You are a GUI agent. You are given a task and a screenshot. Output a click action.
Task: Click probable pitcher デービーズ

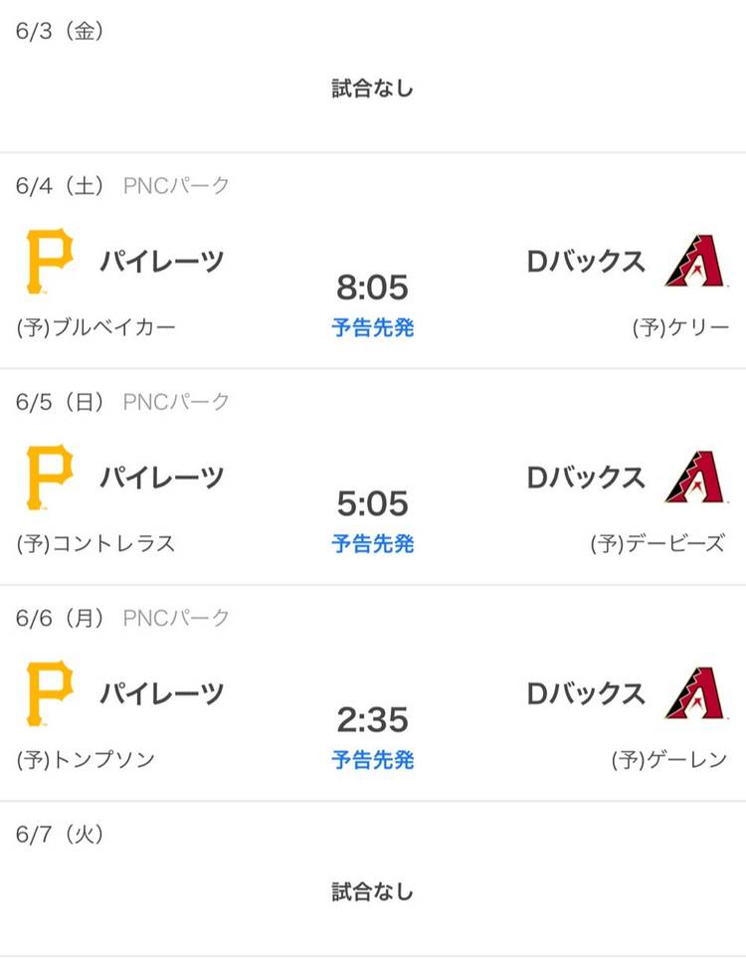(657, 543)
